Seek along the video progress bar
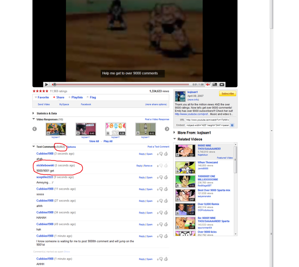The width and height of the screenshot is (299, 267). pos(121,84)
